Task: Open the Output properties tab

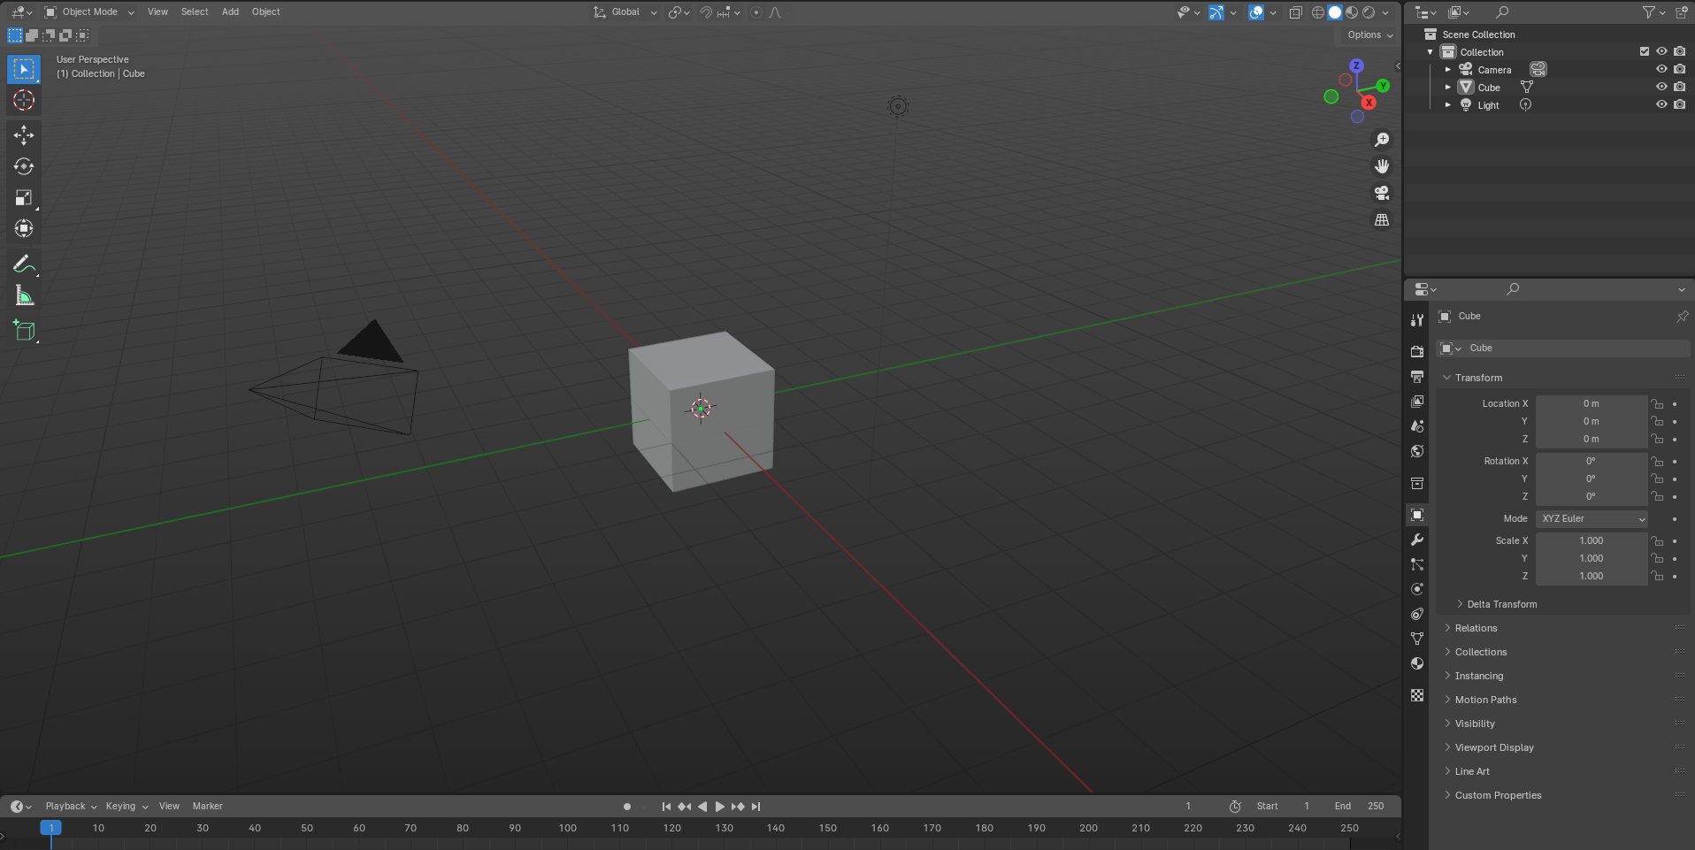Action: coord(1417,376)
